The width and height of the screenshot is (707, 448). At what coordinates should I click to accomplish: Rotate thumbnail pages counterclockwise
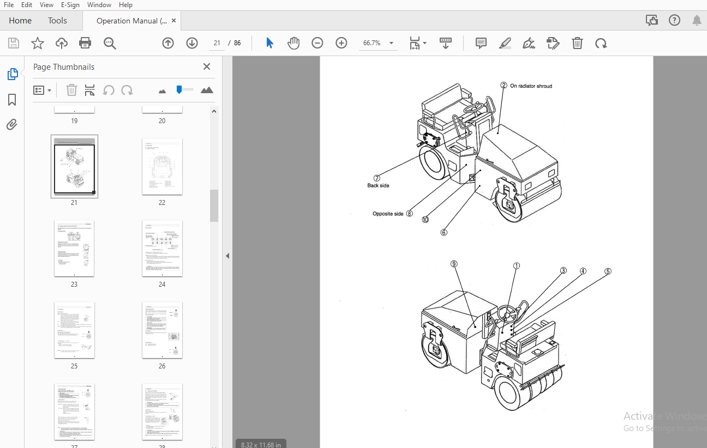pyautogui.click(x=109, y=90)
